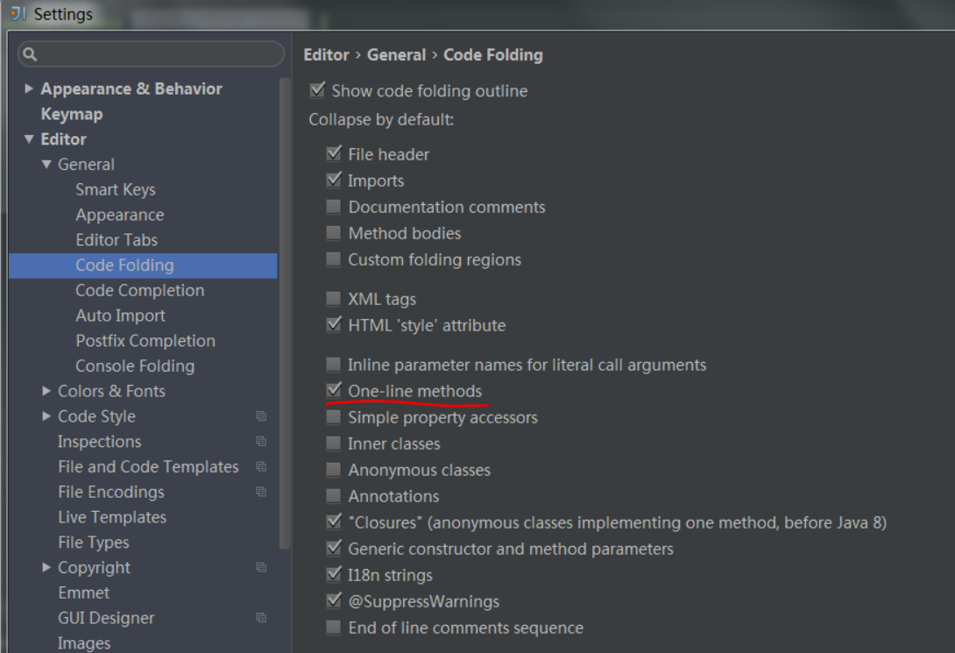The image size is (955, 653).
Task: Click the icon next to File and Code Templates
Action: tap(261, 467)
